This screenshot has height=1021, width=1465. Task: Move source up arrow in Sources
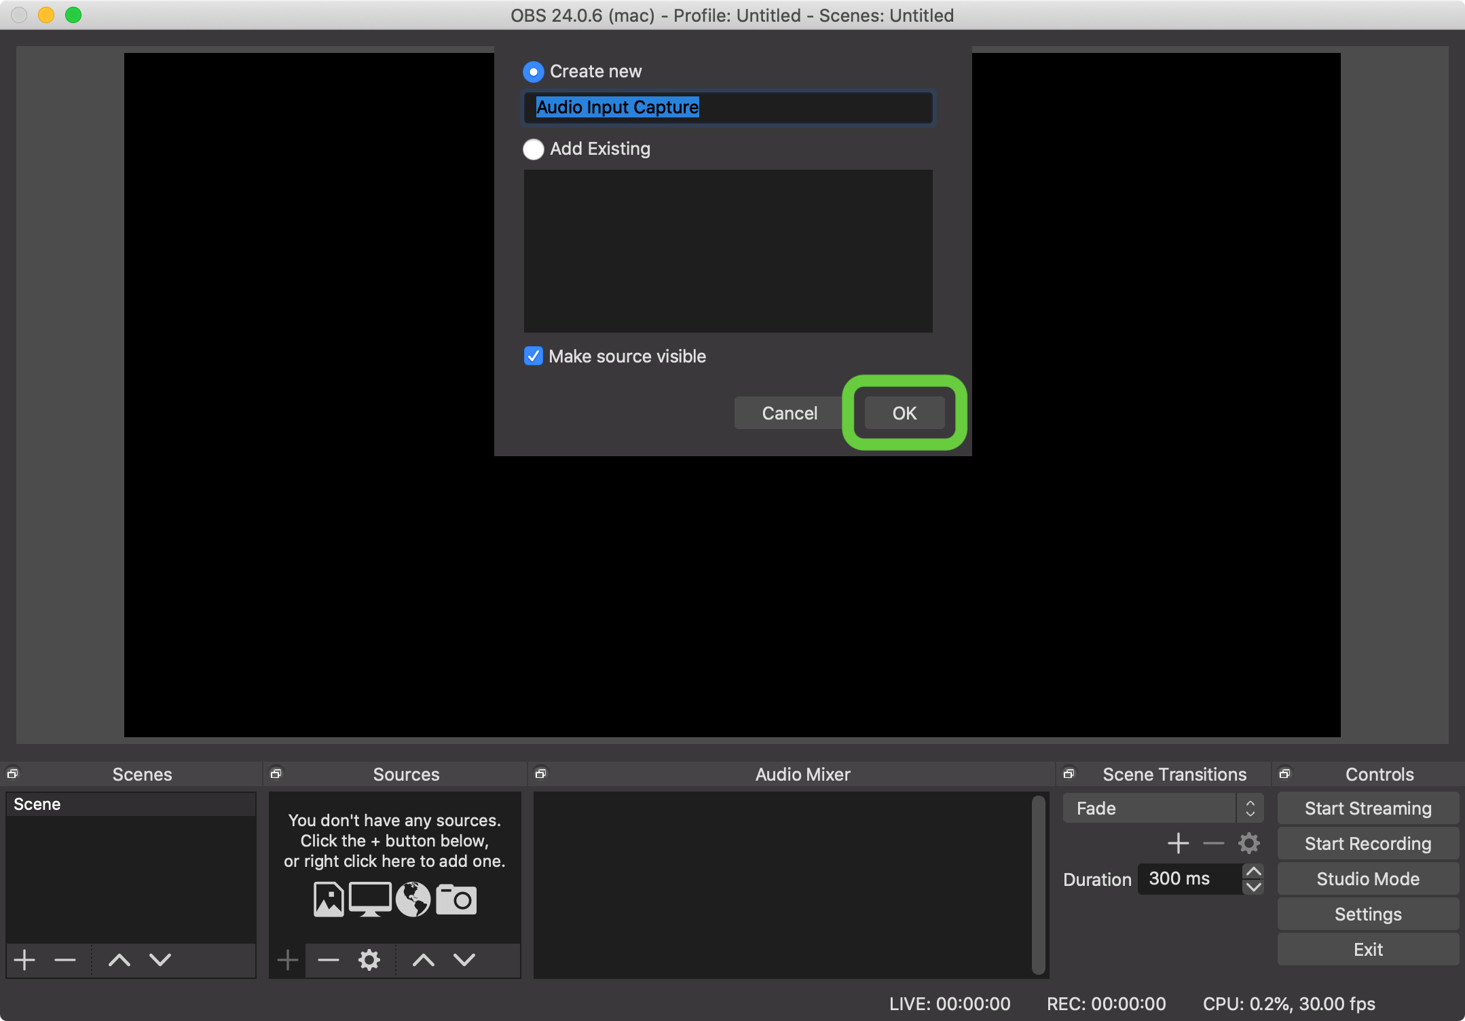424,960
